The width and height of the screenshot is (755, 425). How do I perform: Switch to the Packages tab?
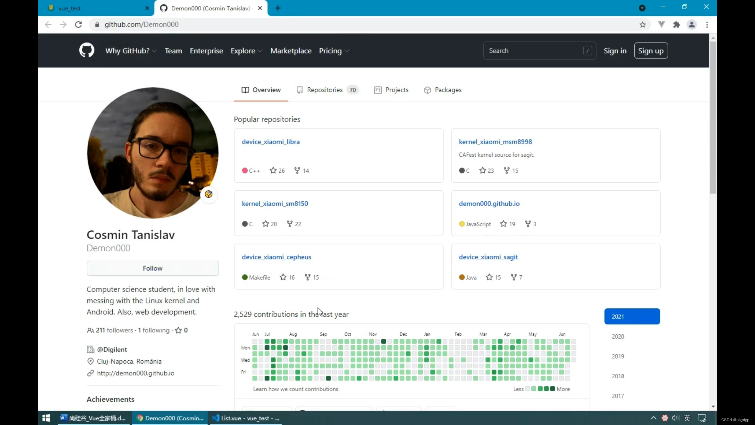click(443, 90)
